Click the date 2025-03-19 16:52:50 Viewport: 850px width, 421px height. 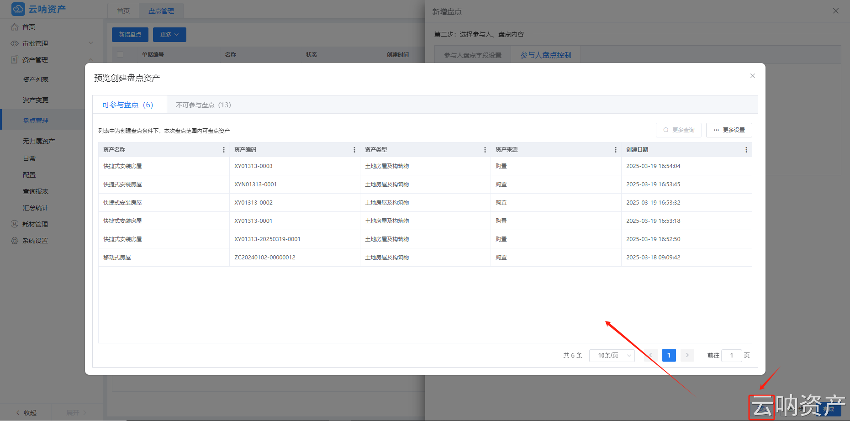click(653, 239)
